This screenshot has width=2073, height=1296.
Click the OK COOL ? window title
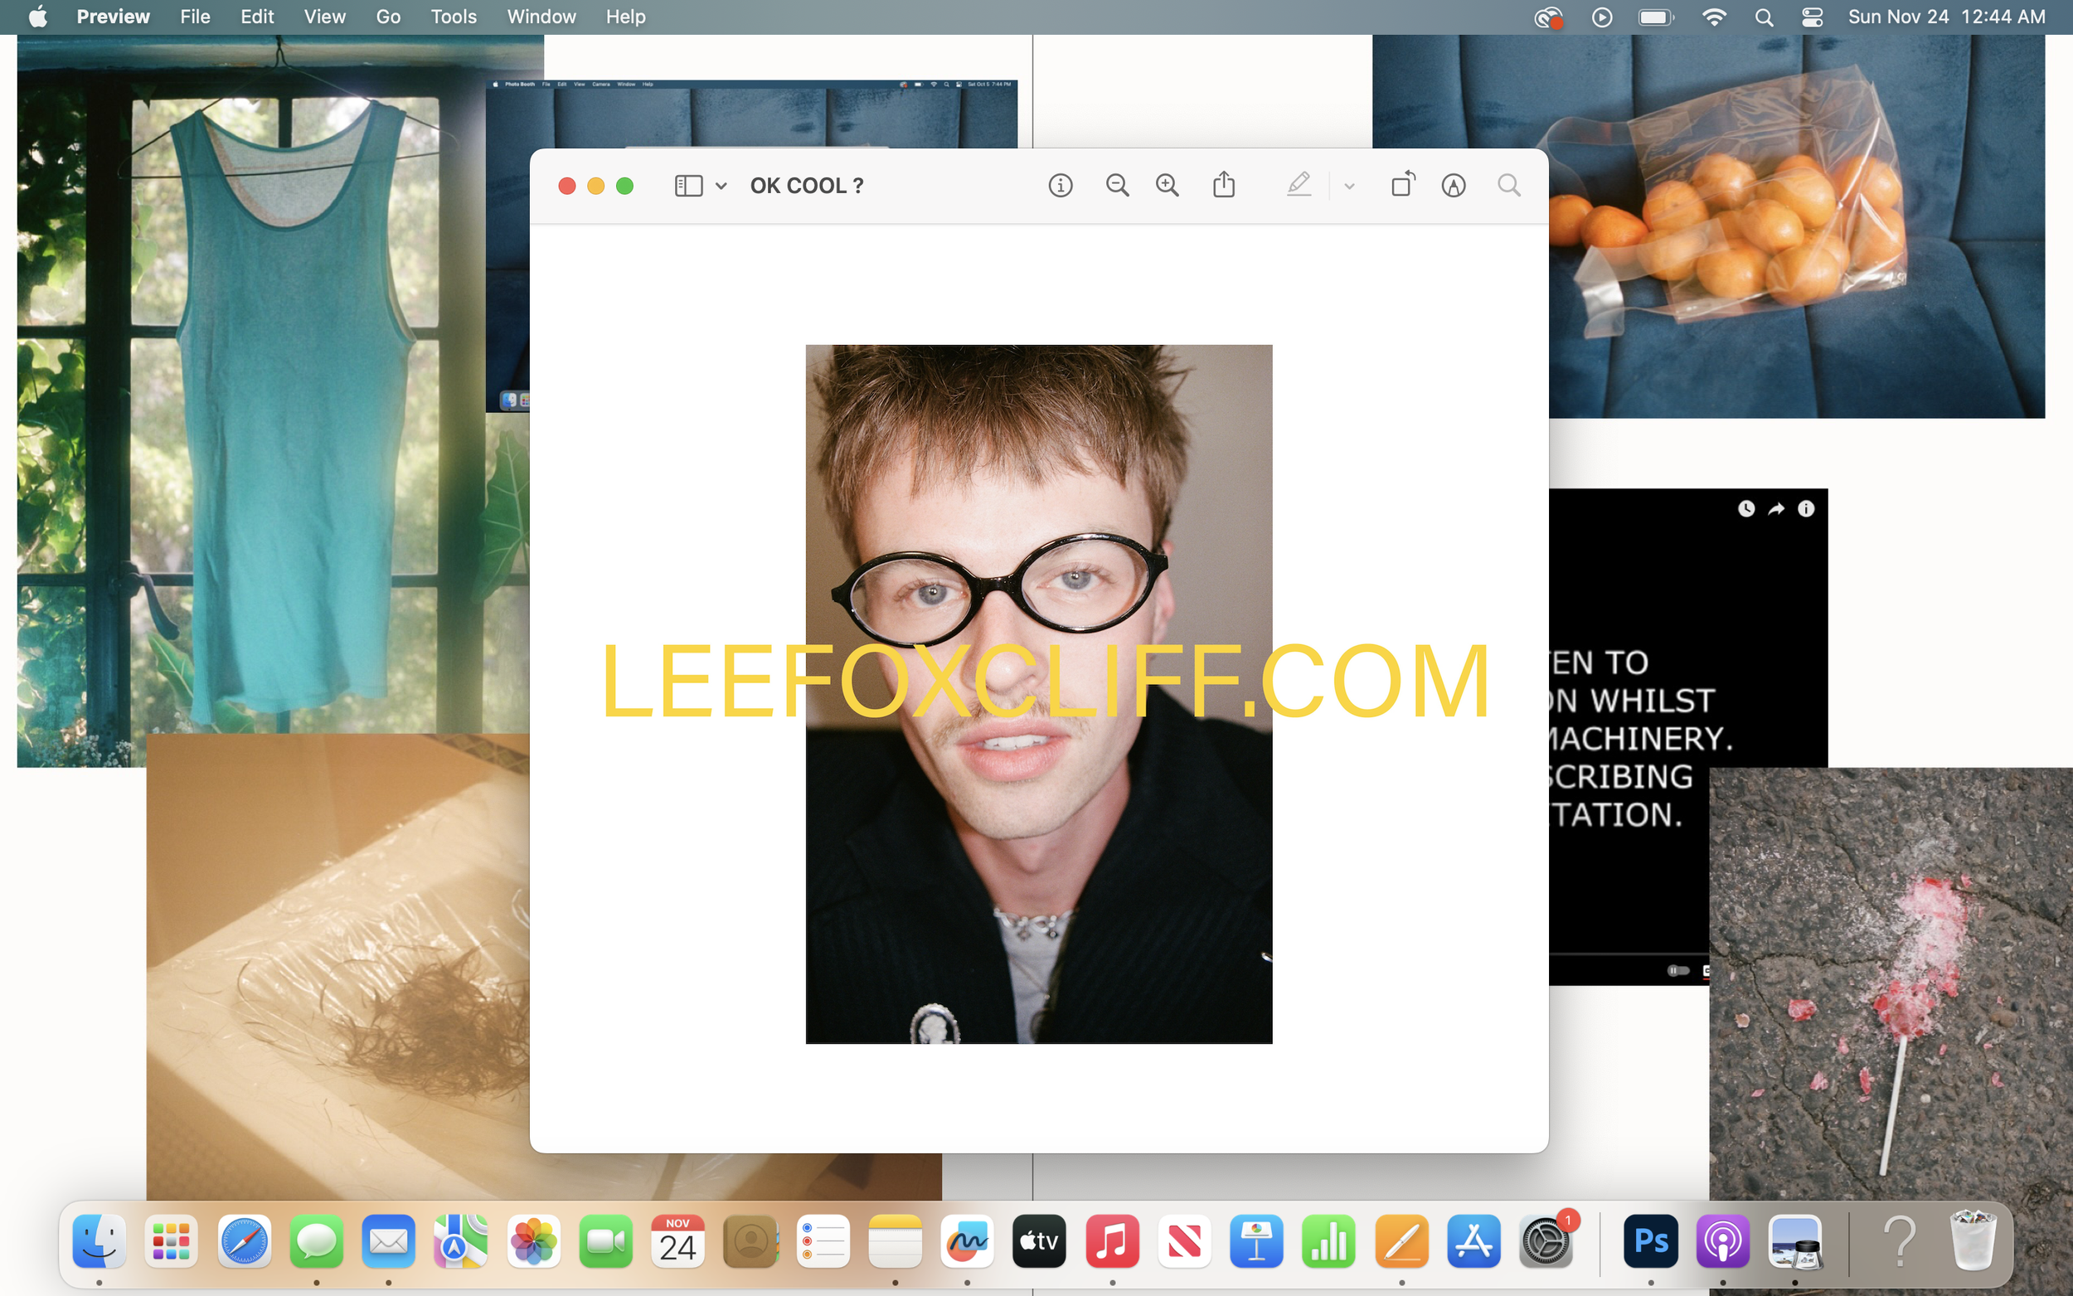pyautogui.click(x=807, y=185)
